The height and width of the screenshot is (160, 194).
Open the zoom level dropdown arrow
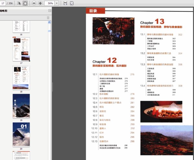[x=57, y=3]
